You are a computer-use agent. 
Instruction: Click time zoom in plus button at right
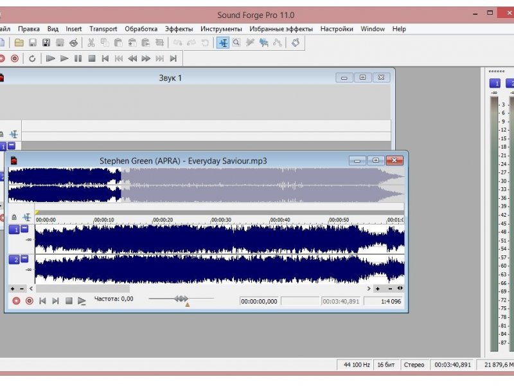point(378,288)
